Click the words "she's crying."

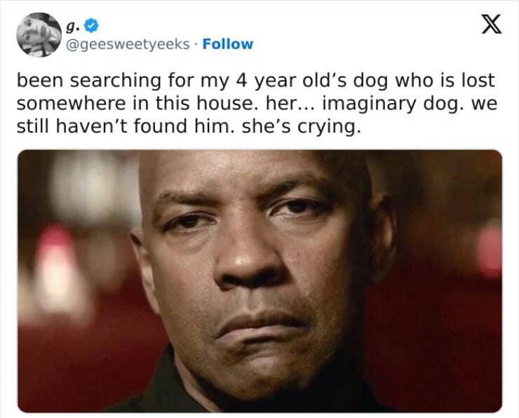coord(301,127)
